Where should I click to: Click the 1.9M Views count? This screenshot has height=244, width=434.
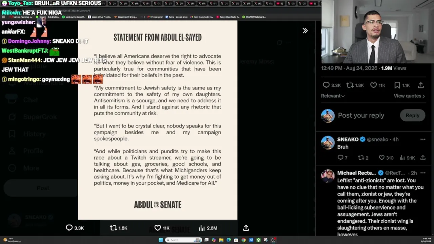(x=394, y=68)
